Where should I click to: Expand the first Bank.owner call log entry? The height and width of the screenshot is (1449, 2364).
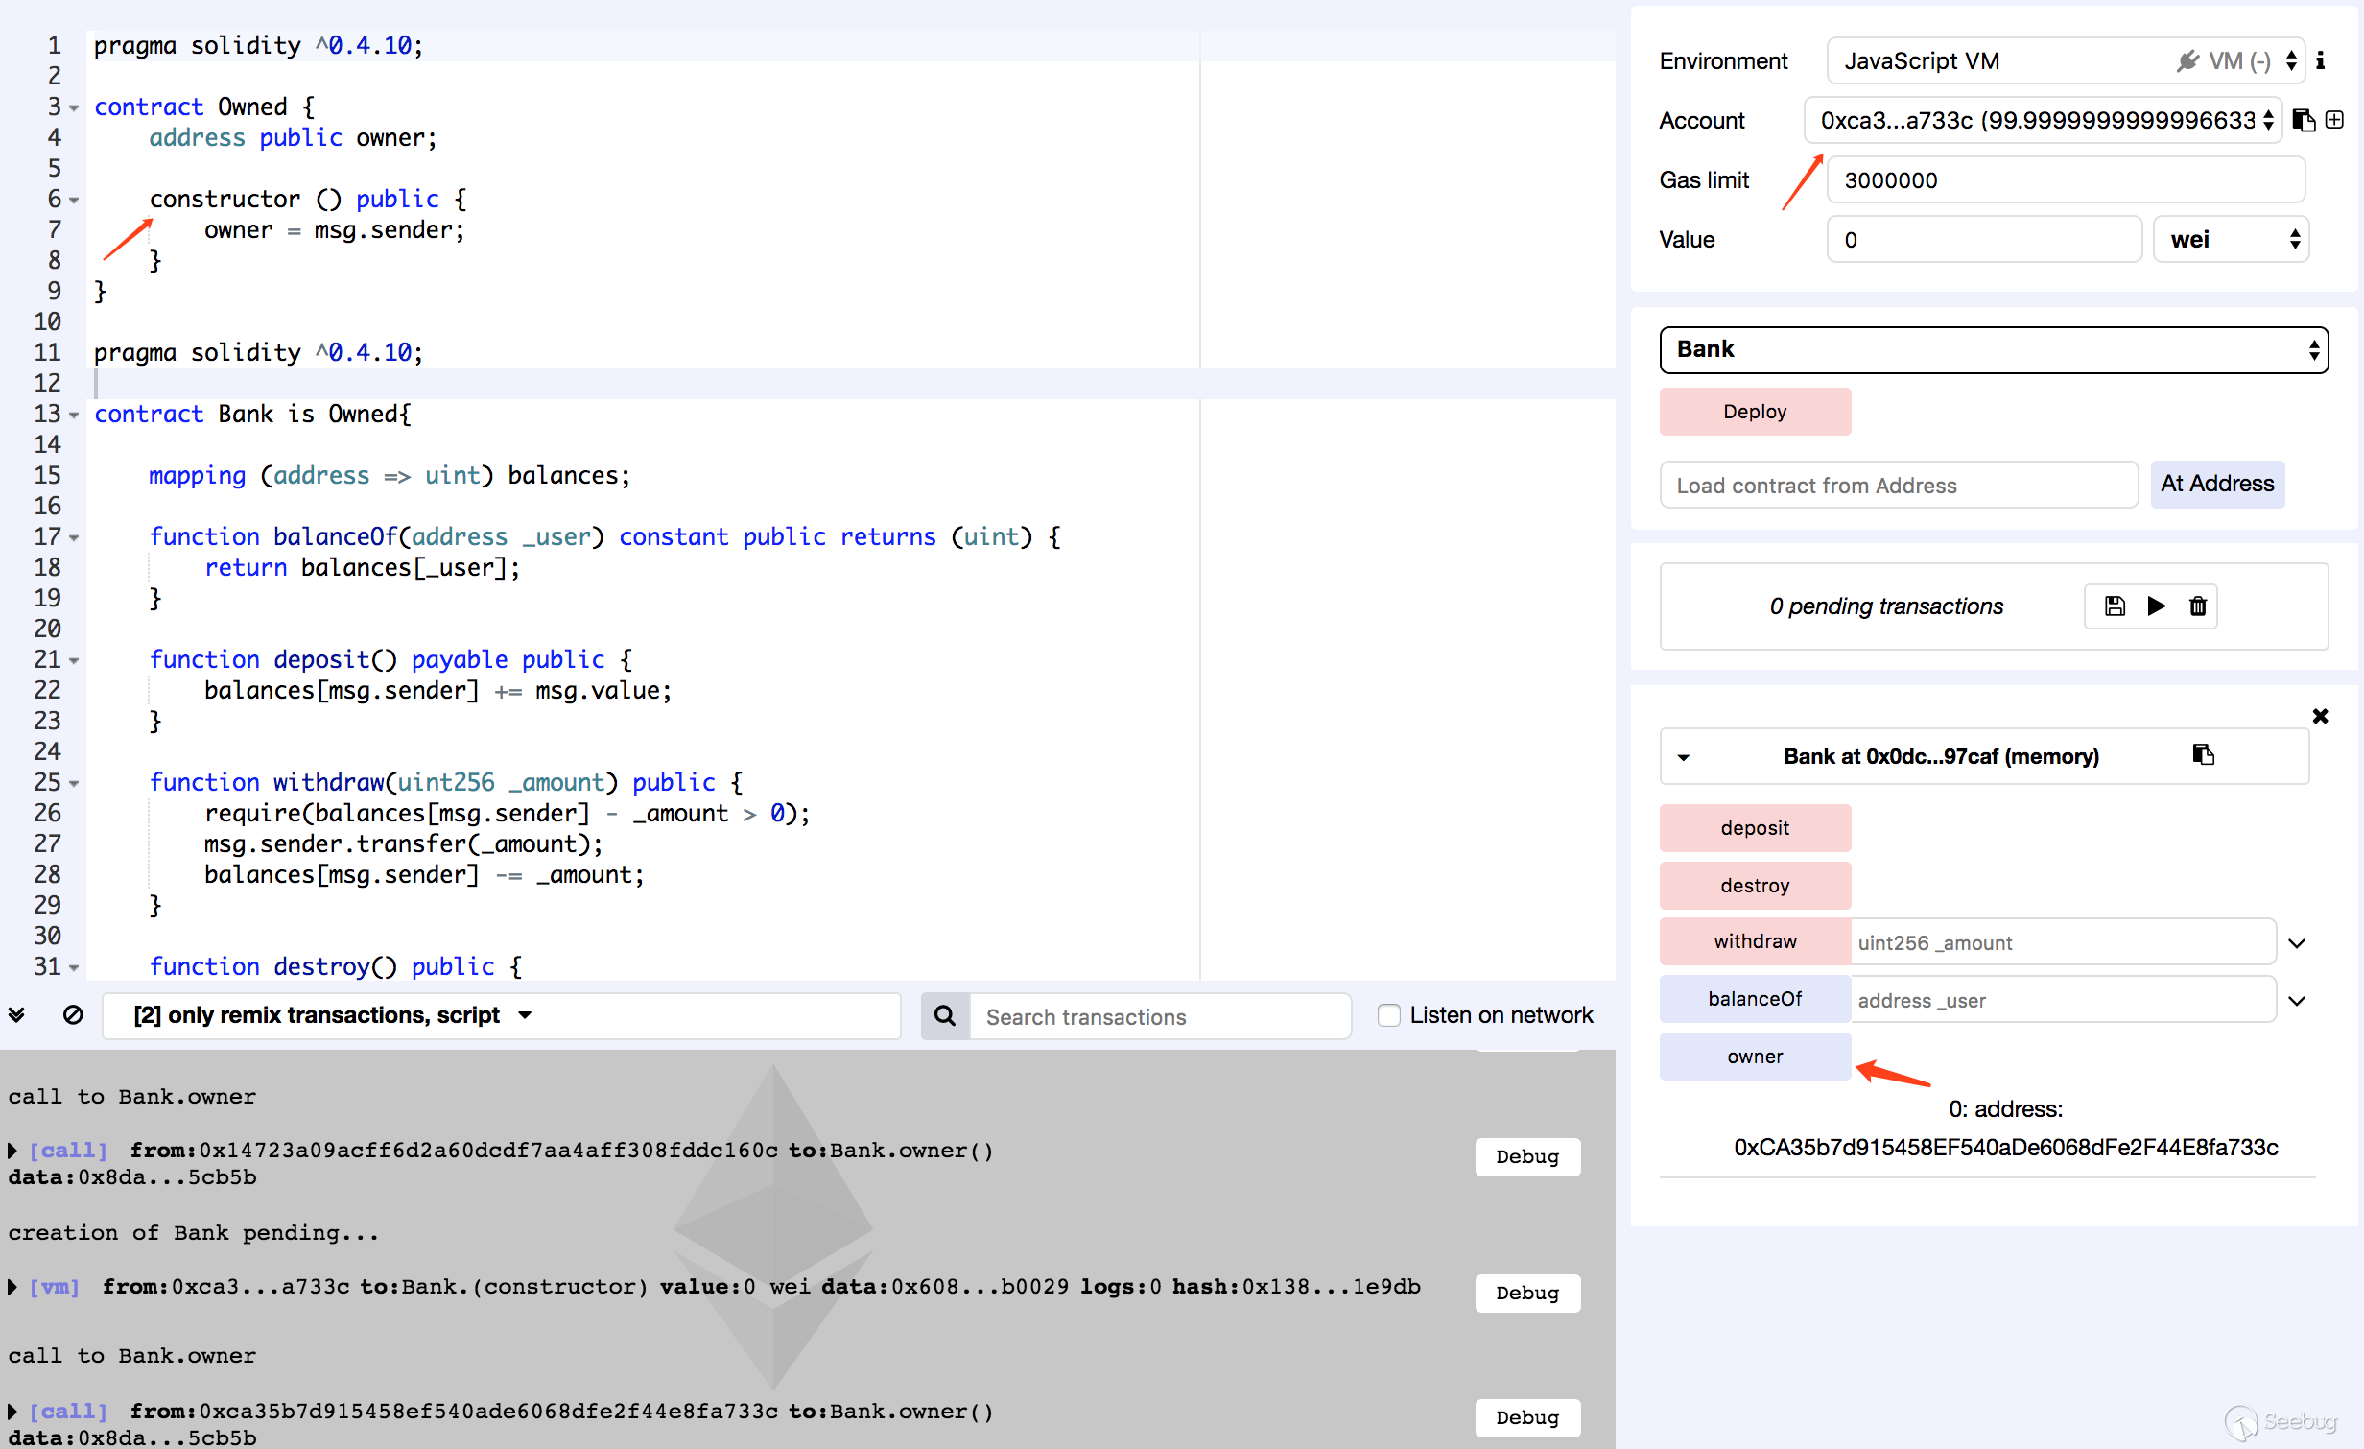[12, 1150]
